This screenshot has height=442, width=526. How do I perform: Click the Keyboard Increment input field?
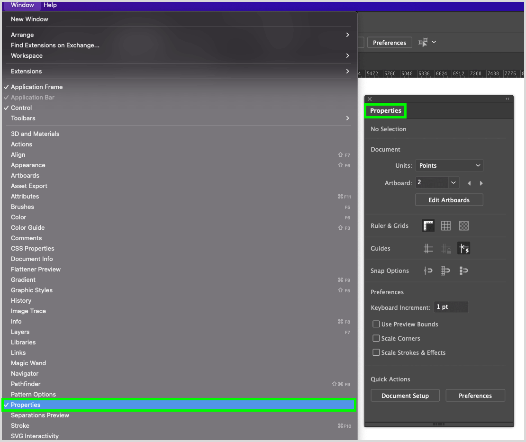coord(451,307)
